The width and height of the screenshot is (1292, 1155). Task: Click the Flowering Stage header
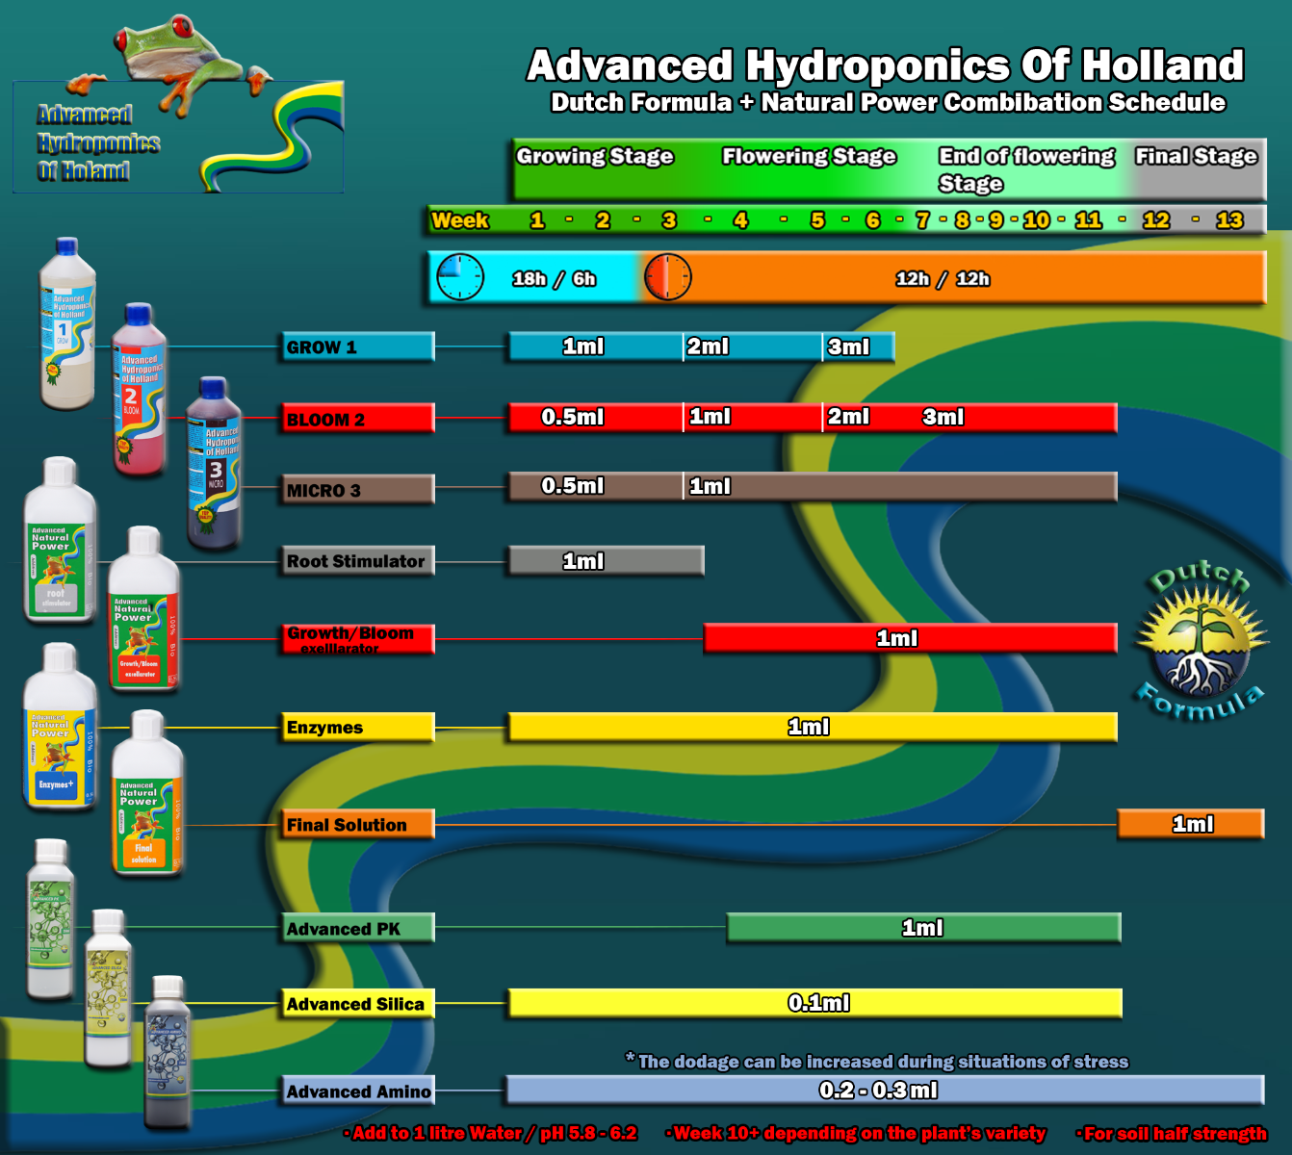click(809, 156)
